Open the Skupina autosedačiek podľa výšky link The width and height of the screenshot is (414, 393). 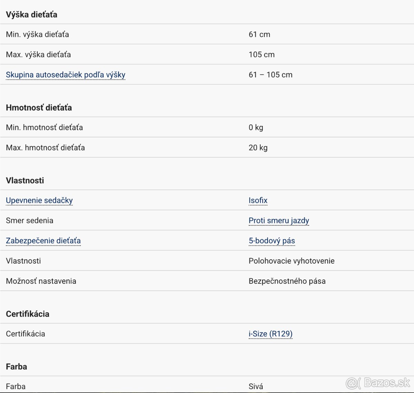(x=66, y=75)
